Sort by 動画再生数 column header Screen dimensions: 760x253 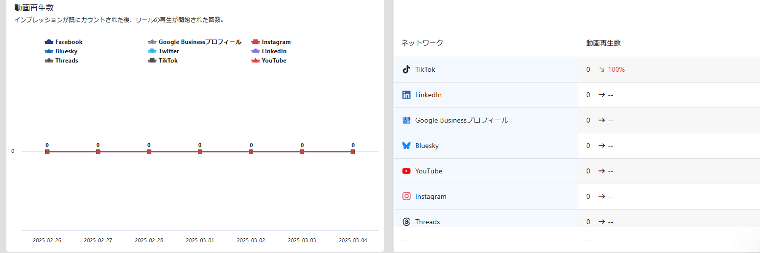603,43
